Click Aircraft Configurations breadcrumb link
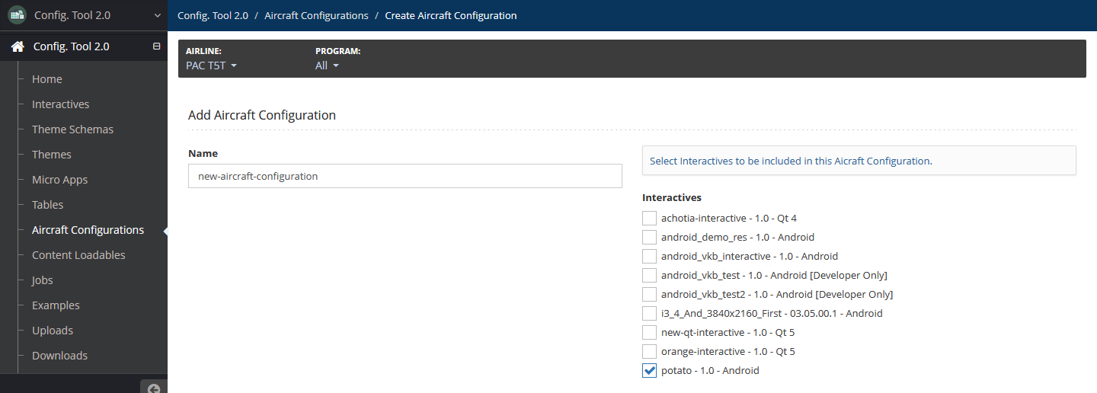This screenshot has width=1097, height=393. 316,15
